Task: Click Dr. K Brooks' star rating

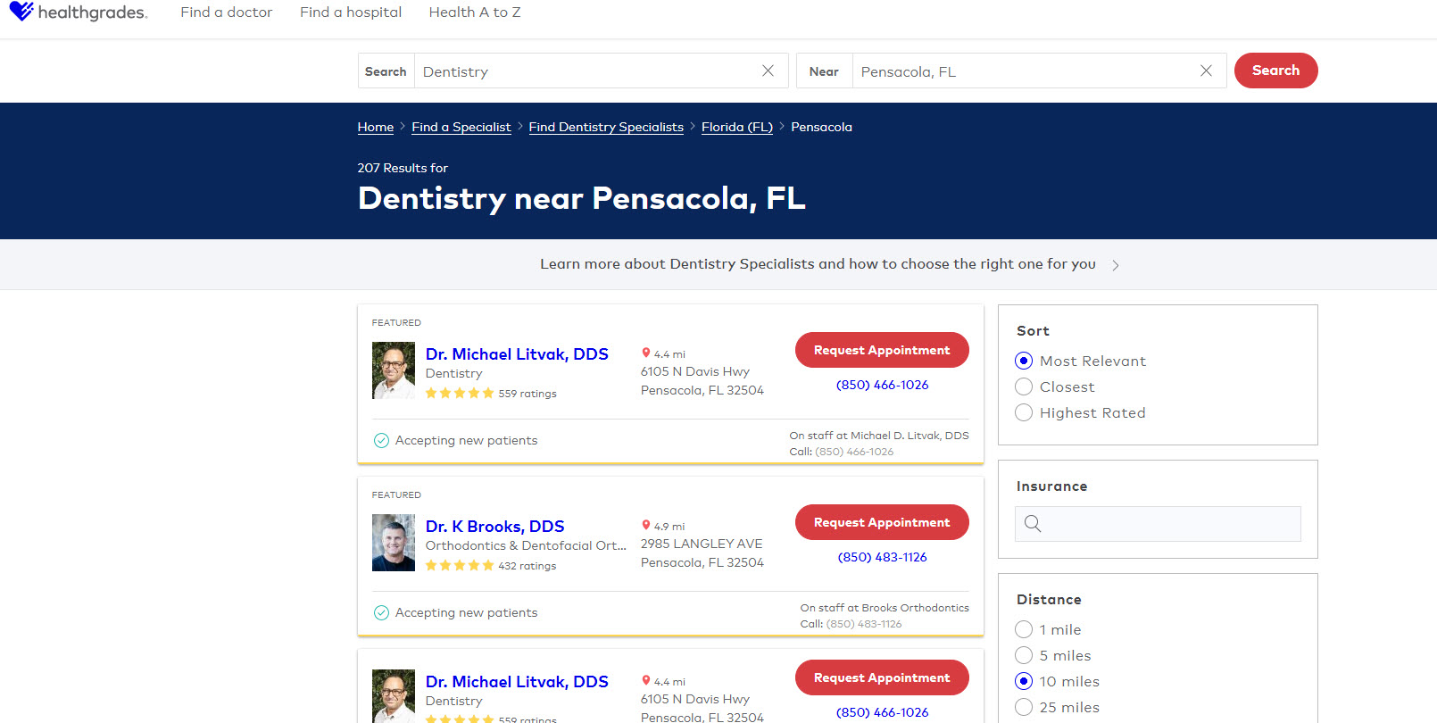Action: pos(459,565)
